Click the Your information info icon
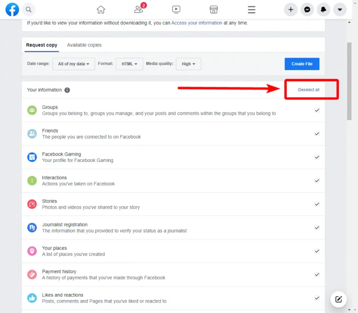This screenshot has height=313, width=358. [x=67, y=90]
